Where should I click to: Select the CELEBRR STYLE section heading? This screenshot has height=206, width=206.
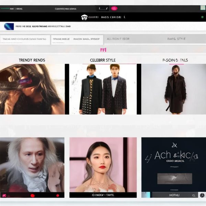[x=103, y=60]
